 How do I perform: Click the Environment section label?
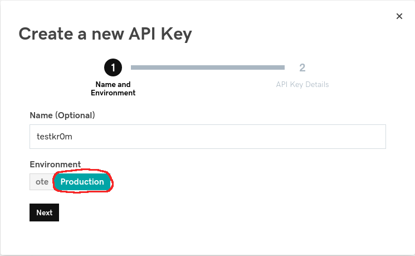[55, 165]
